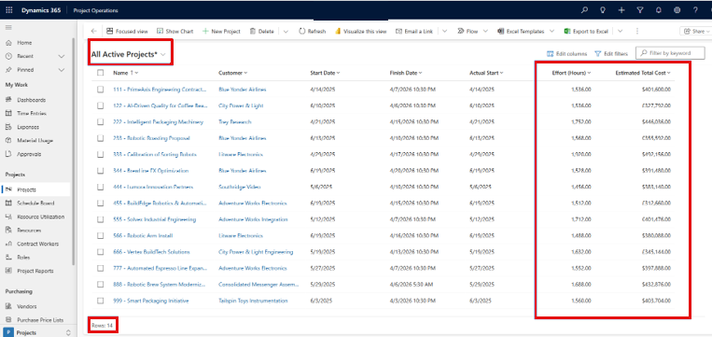Check the 888 - Robotic Brew System checkbox
The width and height of the screenshot is (712, 337).
(x=101, y=285)
